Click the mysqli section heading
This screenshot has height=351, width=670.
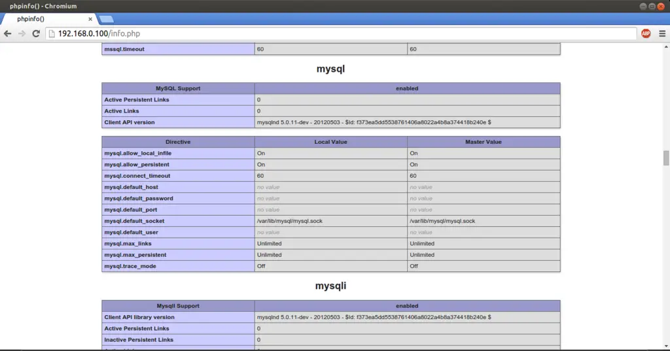point(330,286)
